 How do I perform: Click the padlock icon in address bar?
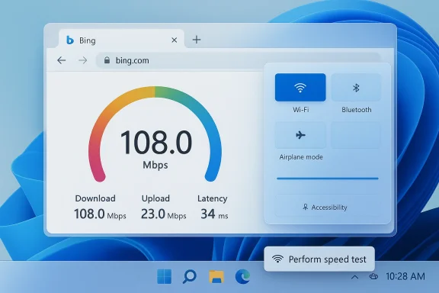pyautogui.click(x=107, y=60)
